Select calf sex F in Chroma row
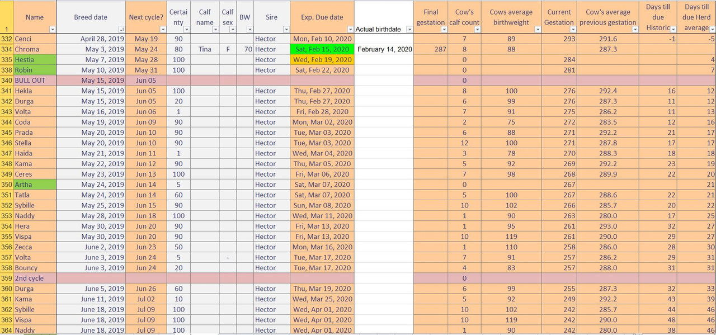The height and width of the screenshot is (335, 716). 228,49
